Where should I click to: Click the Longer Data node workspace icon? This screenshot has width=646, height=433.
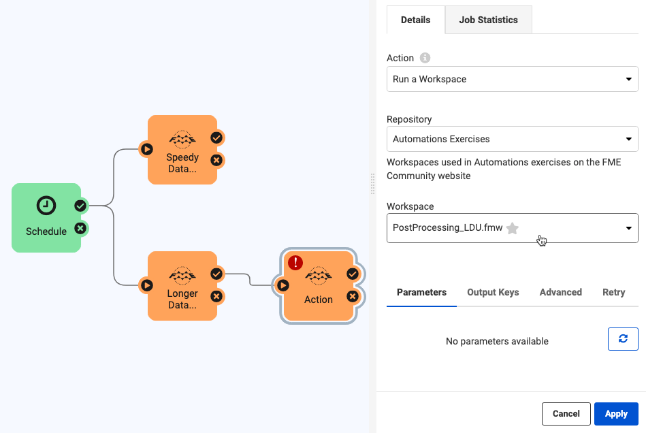tap(182, 276)
